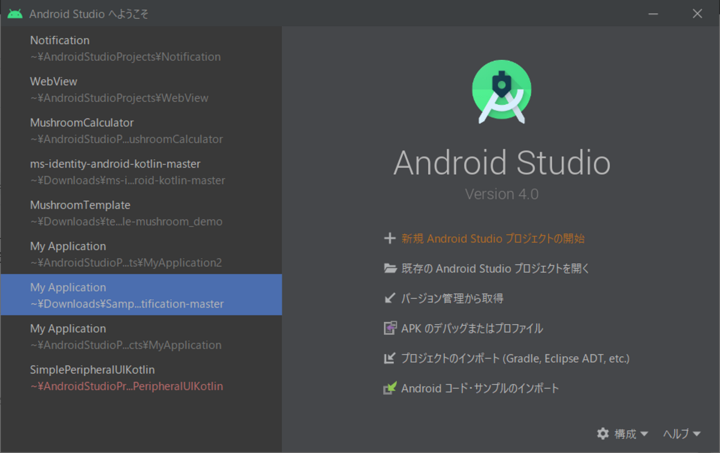Minimize the Android Studio welcome window
This screenshot has width=720, height=453.
click(654, 14)
